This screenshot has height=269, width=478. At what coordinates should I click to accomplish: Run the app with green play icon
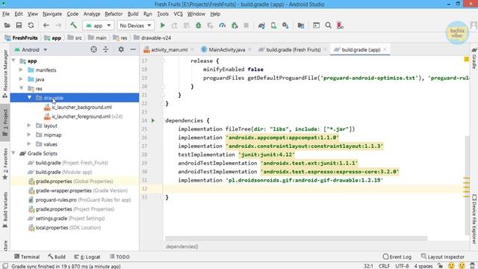pos(163,25)
